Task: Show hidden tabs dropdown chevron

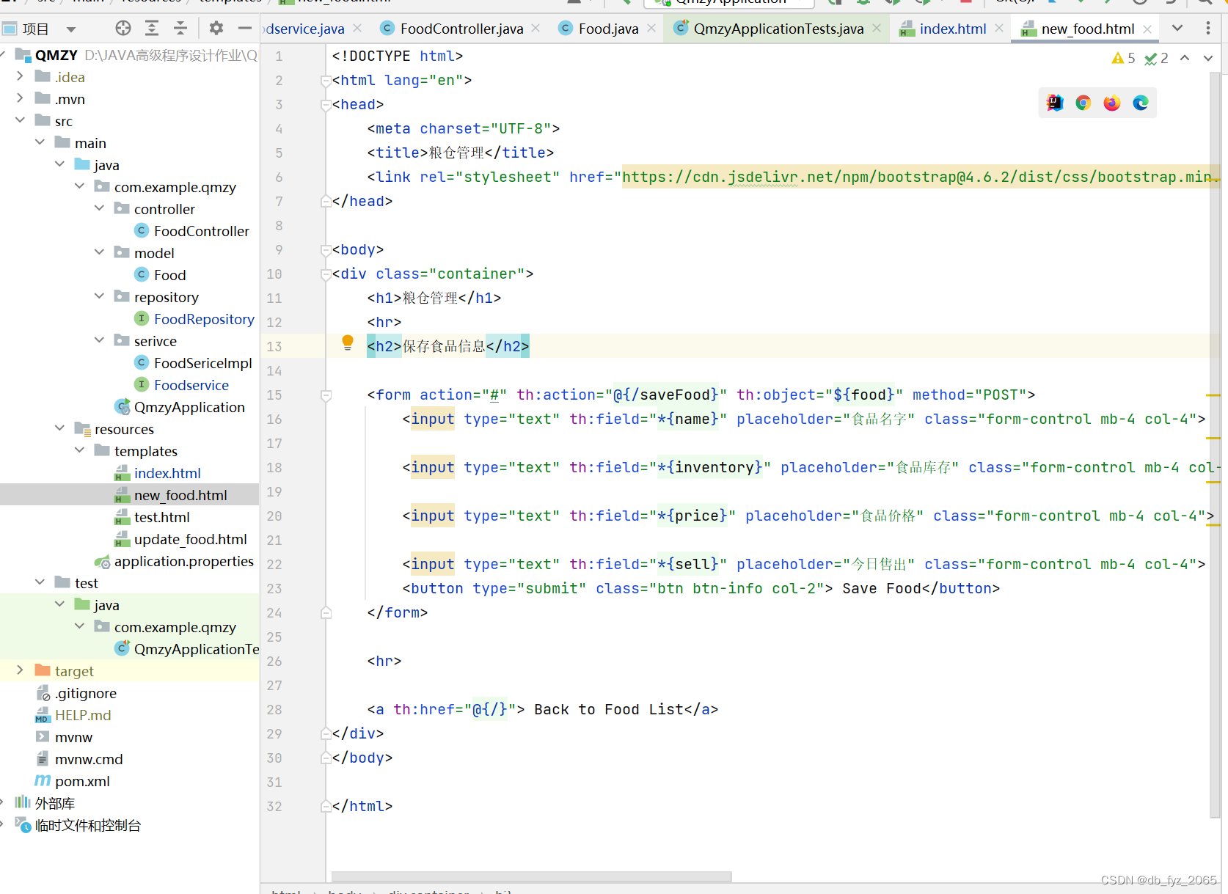Action: point(1177,29)
